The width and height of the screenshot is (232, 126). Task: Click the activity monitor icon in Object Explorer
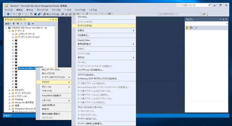pyautogui.click(x=33, y=24)
